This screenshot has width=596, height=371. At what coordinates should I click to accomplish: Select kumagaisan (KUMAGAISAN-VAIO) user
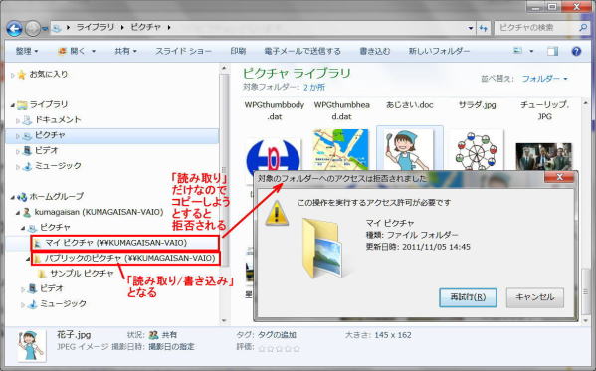pos(99,212)
